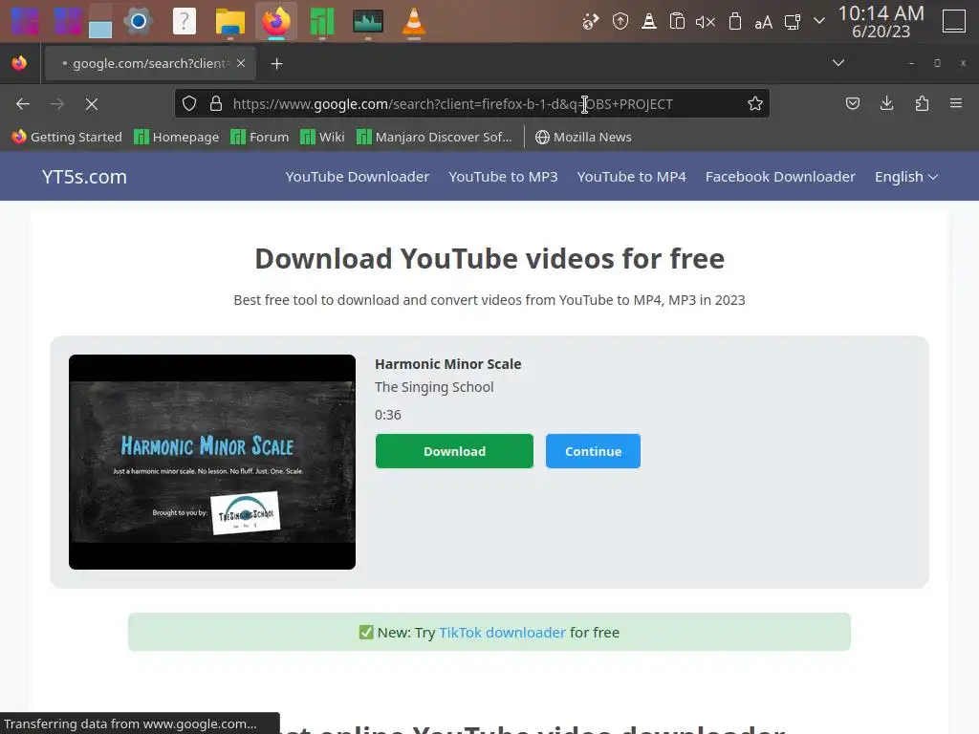Viewport: 979px width, 734px height.
Task: Open the list all tabs dropdown
Action: click(838, 63)
